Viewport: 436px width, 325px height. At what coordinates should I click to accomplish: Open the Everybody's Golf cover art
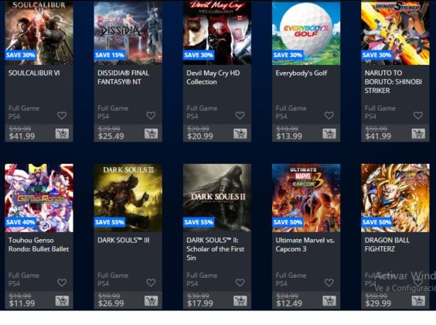coord(306,32)
